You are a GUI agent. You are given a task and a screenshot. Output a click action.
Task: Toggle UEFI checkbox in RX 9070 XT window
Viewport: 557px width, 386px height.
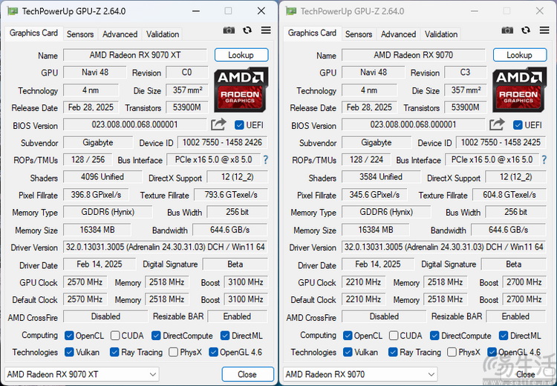tap(239, 125)
